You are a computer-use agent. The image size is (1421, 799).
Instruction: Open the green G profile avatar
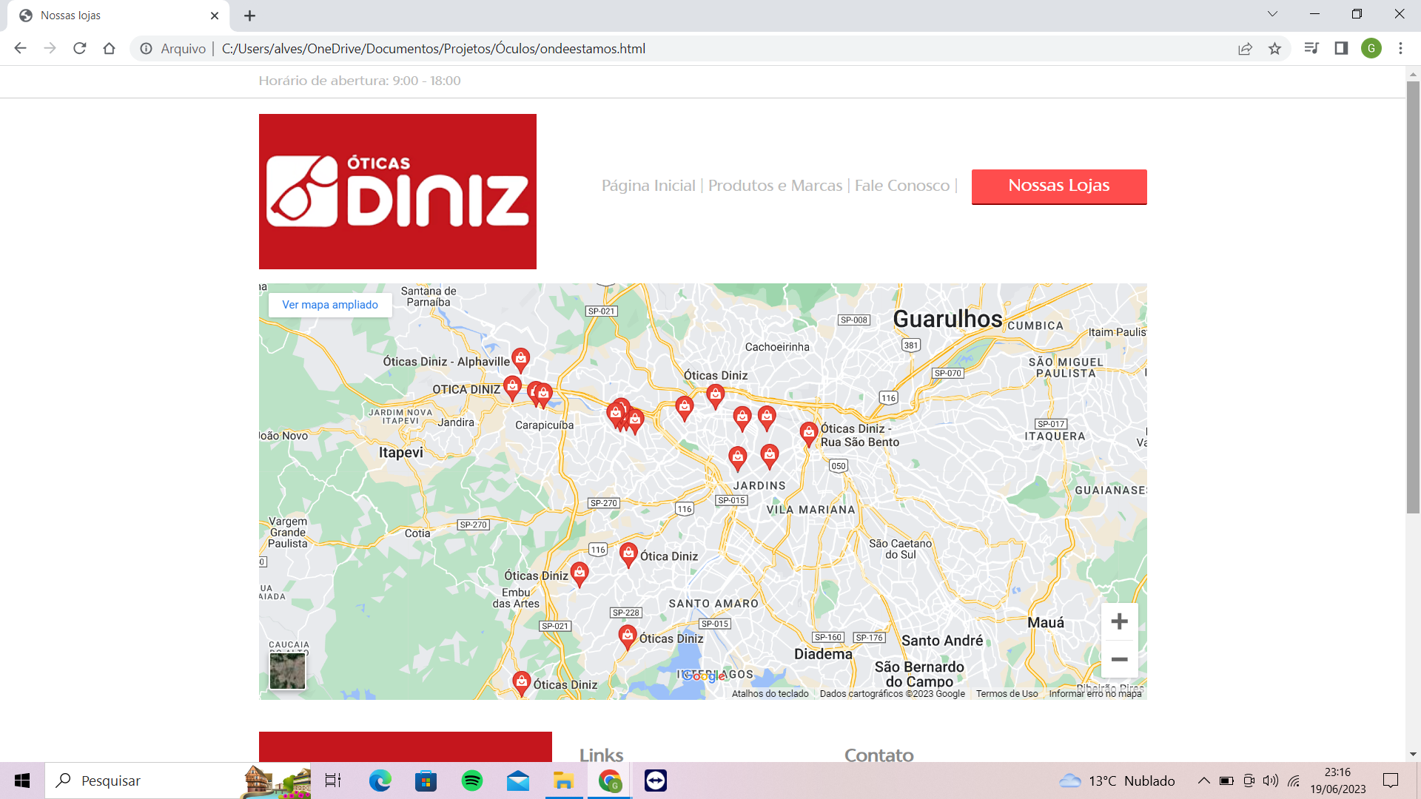coord(1371,49)
